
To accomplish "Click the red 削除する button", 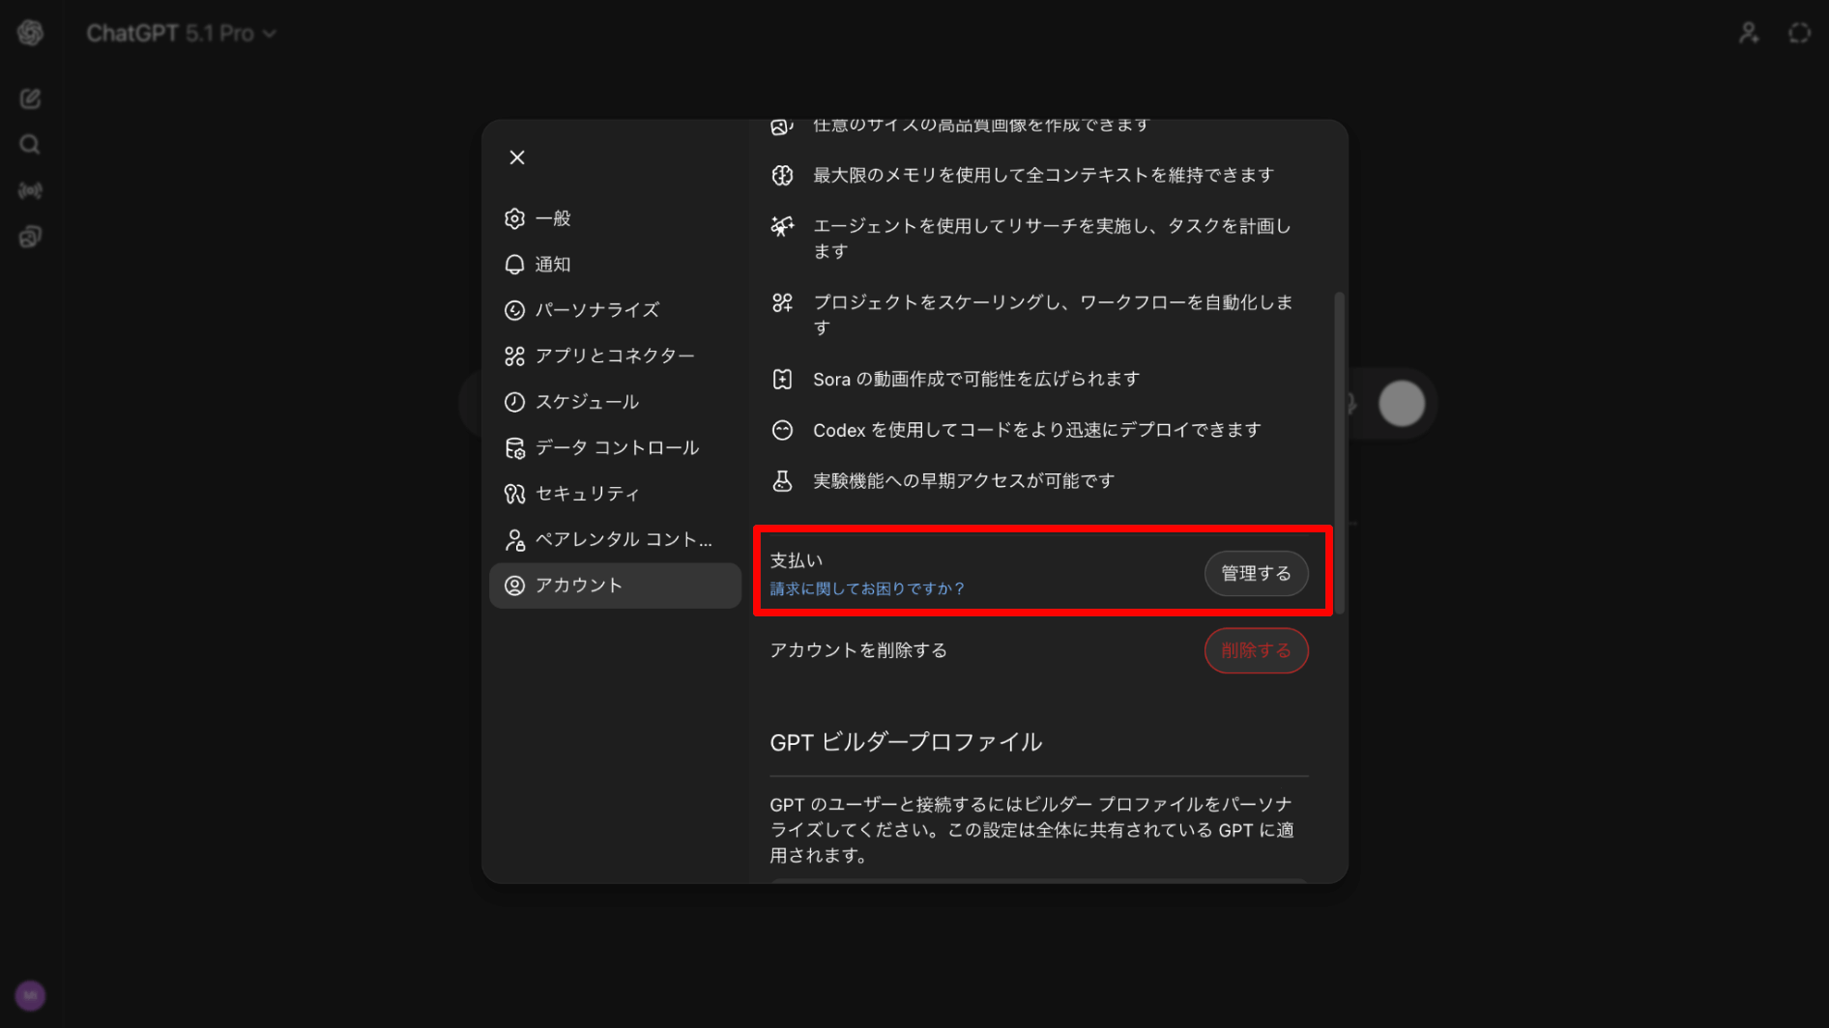I will pyautogui.click(x=1256, y=650).
